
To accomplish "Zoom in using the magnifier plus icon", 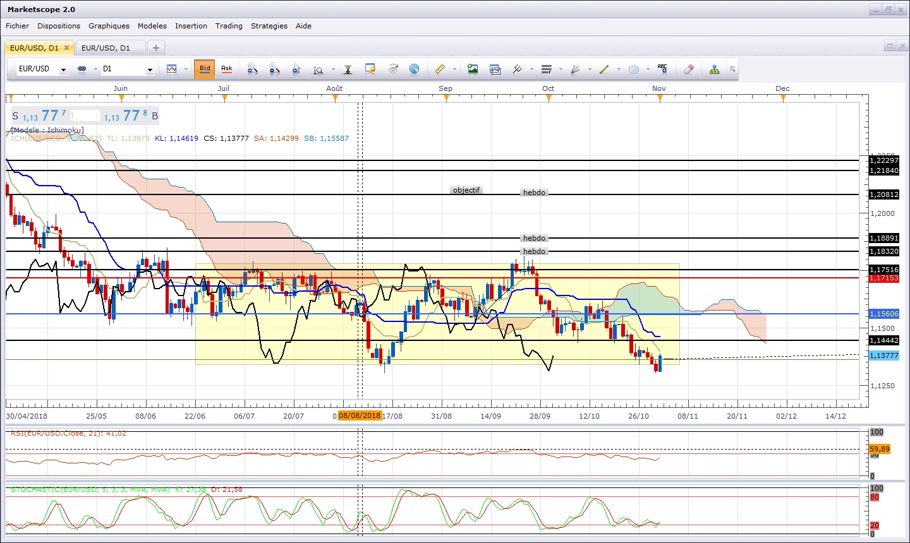I will point(252,69).
